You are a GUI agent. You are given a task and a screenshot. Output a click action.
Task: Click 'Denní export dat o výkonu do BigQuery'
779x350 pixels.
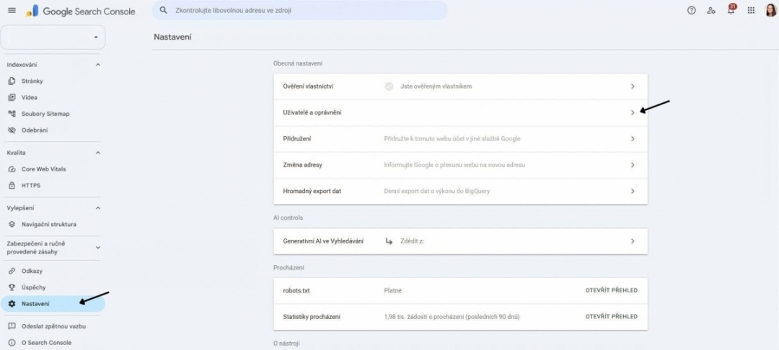[436, 191]
